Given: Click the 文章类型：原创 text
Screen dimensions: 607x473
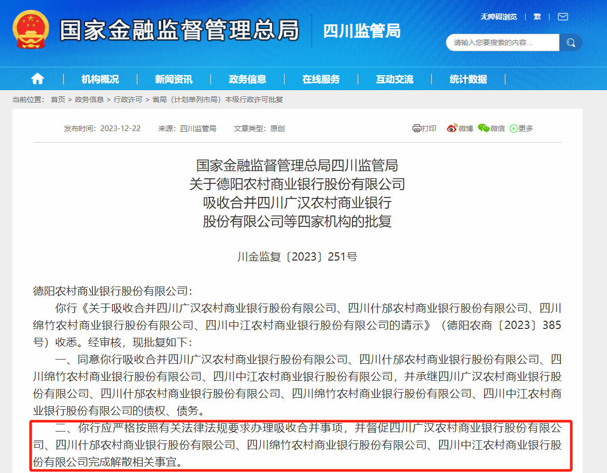Looking at the screenshot, I should (x=259, y=128).
